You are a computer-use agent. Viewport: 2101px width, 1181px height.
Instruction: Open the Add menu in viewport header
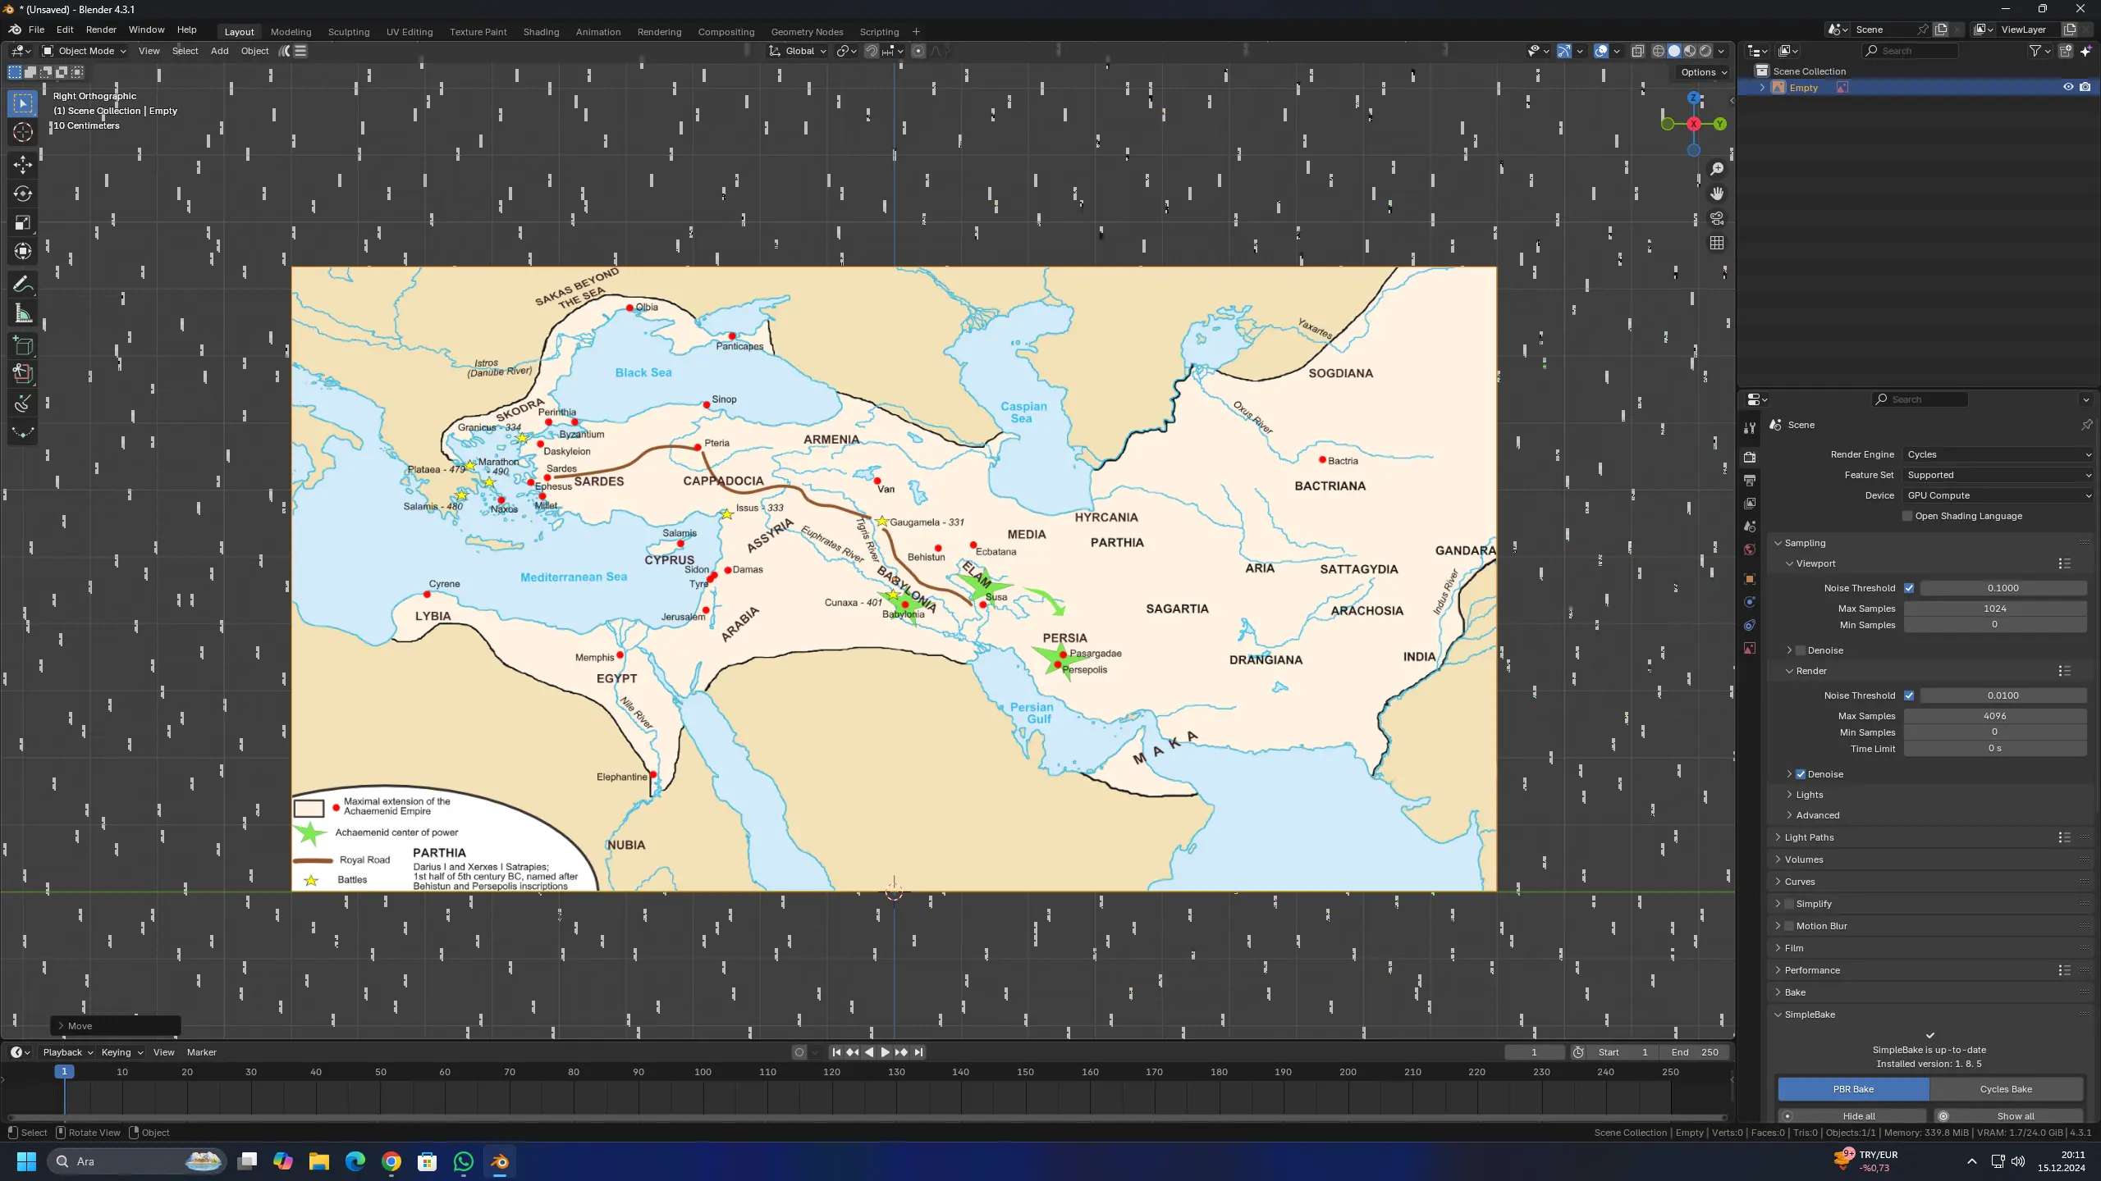[x=219, y=51]
